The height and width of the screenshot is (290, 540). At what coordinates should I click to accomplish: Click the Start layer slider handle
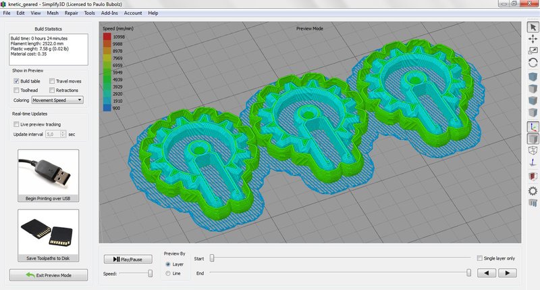(x=212, y=258)
